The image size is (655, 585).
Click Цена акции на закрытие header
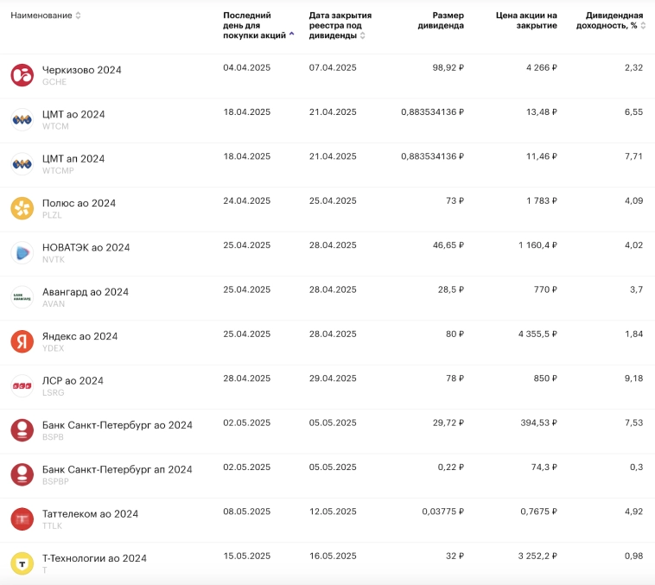point(526,21)
